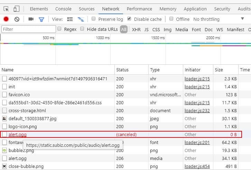Viewport: 251px width, 170px height.
Task: Open Security tab
Action: [222, 9]
